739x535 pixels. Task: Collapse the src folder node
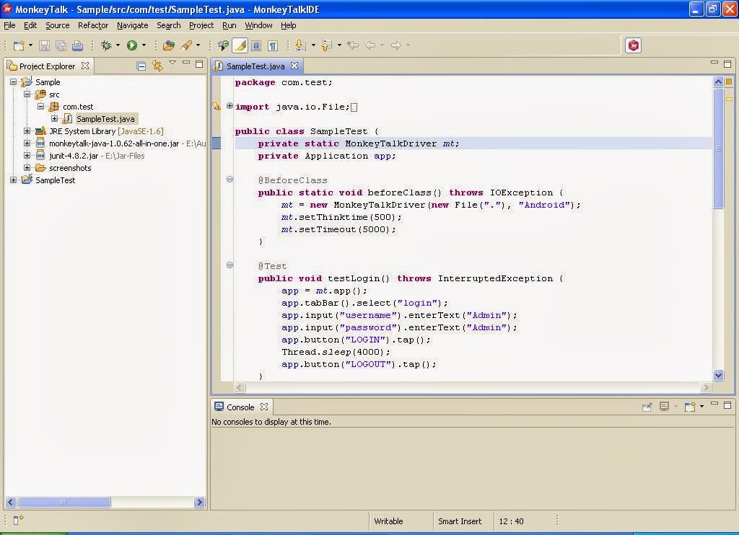click(x=27, y=94)
